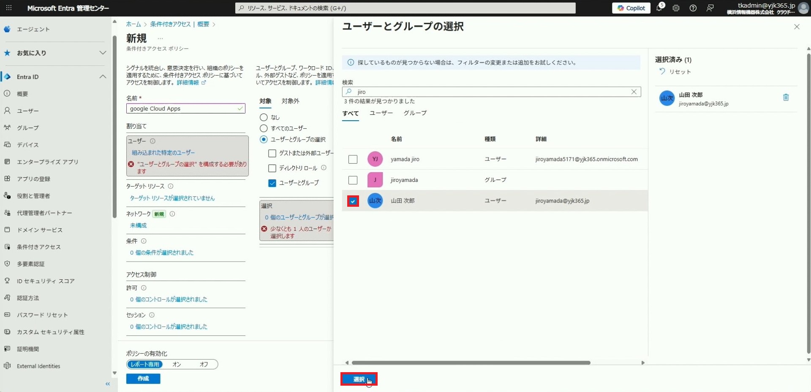This screenshot has height=392, width=811.
Task: Switch to the 対象外 tab
Action: coord(290,101)
